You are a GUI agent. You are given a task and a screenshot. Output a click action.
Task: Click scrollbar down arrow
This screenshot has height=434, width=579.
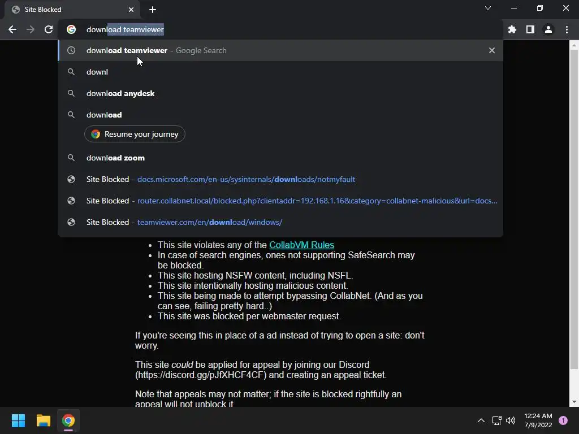click(x=574, y=402)
